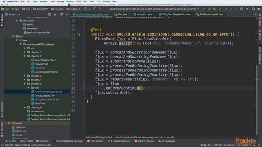This screenshot has height=147, width=262.
Task: Run test with coverage icon
Action: pos(215,9)
